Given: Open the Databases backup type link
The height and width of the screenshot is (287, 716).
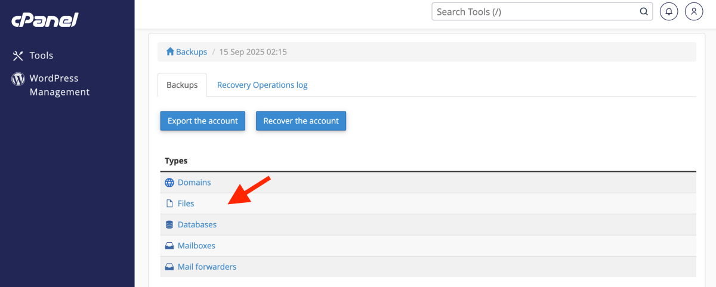Looking at the screenshot, I should click(197, 225).
